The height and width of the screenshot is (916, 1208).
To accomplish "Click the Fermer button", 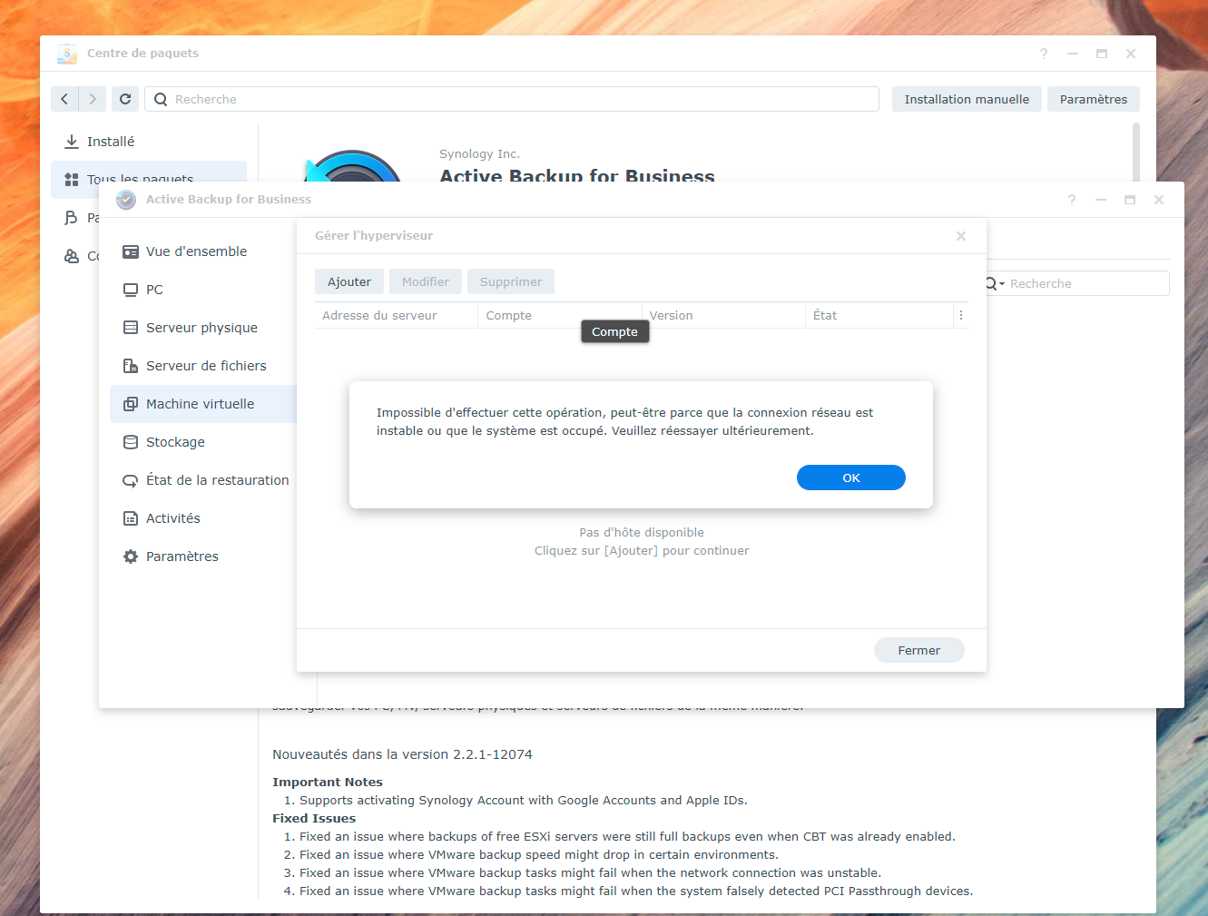I will click(919, 650).
